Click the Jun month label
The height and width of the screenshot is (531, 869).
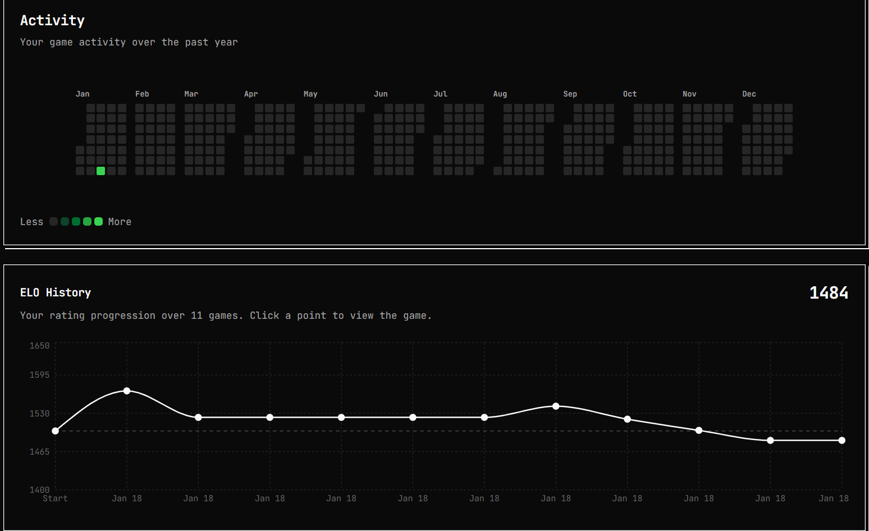click(x=381, y=94)
